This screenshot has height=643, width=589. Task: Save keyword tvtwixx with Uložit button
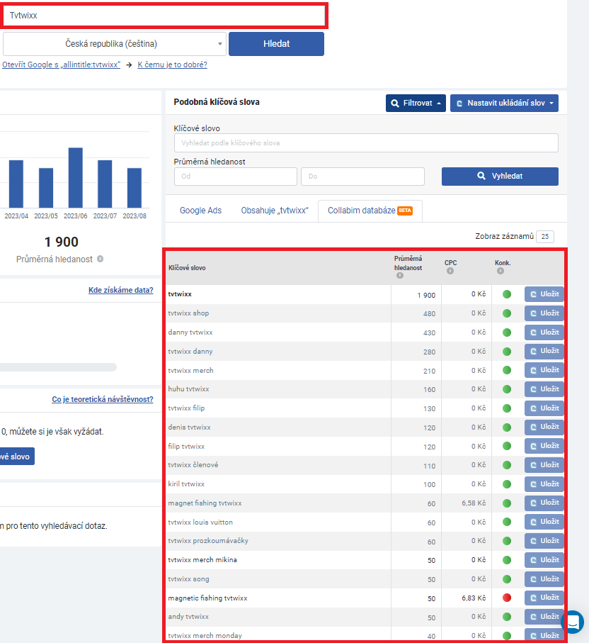click(x=544, y=294)
